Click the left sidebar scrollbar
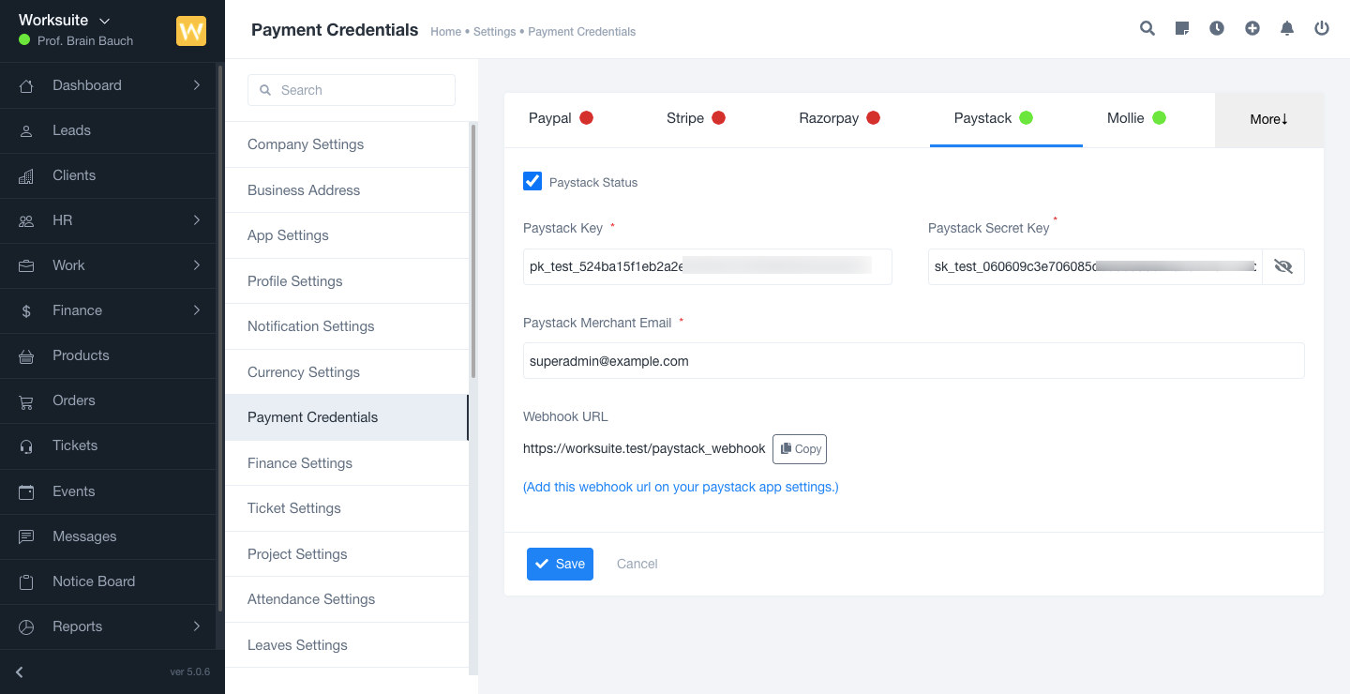This screenshot has width=1350, height=694. tap(220, 338)
